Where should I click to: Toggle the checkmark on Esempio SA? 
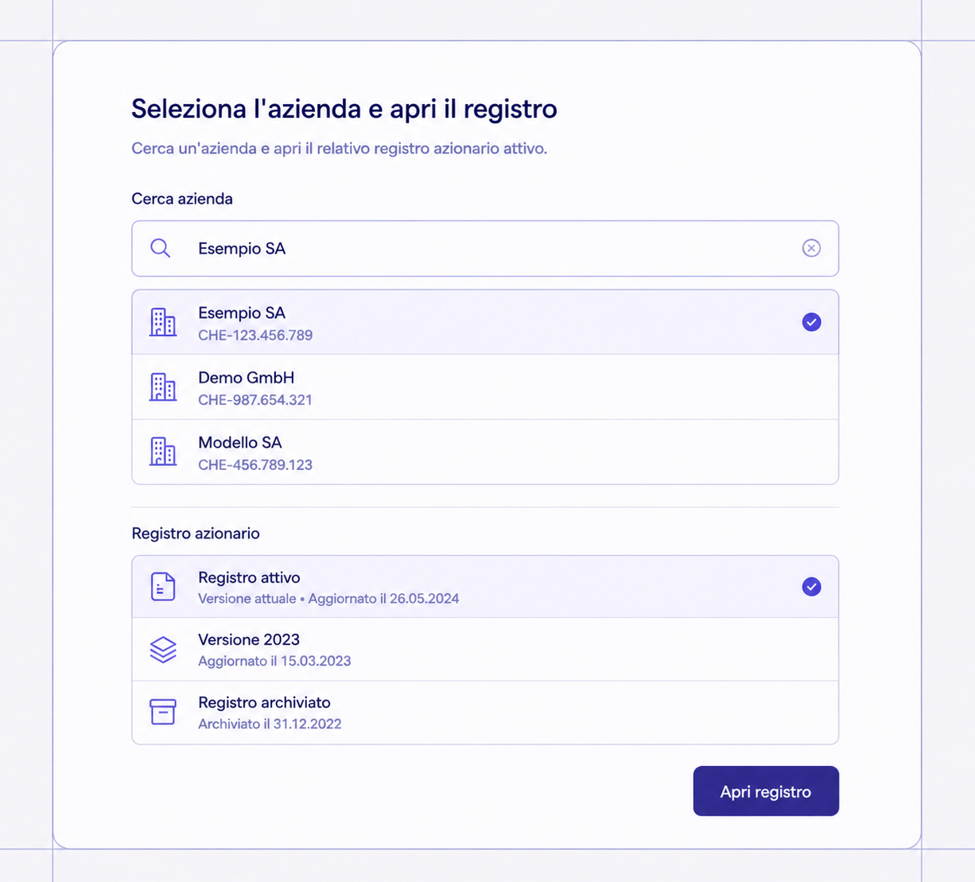[811, 322]
